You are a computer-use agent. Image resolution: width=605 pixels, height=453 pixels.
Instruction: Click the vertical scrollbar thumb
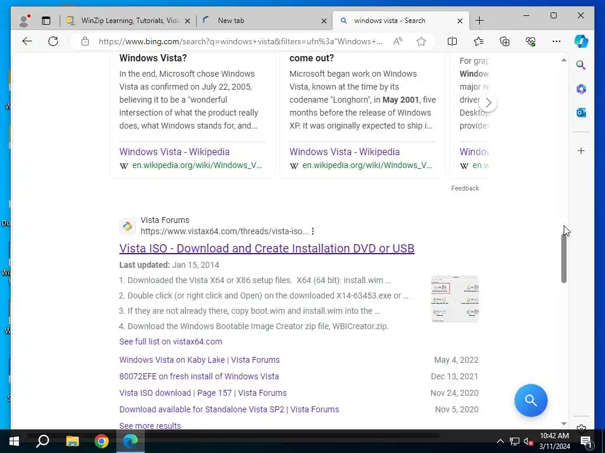(x=564, y=258)
